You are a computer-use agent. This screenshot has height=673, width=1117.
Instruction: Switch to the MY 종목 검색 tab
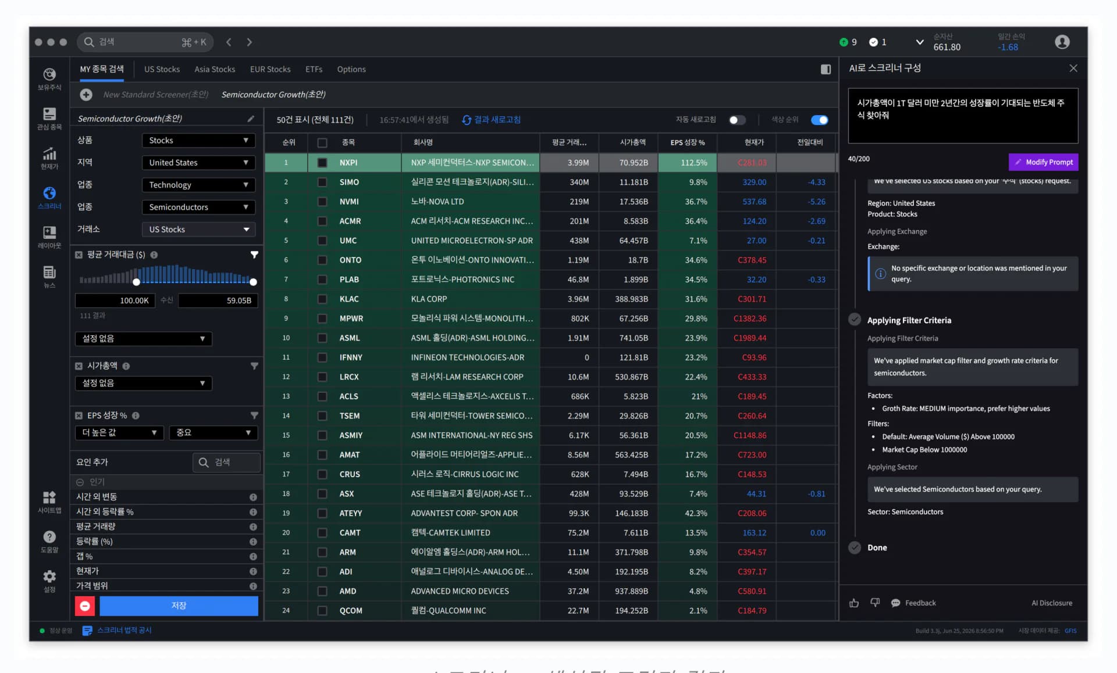click(x=102, y=69)
